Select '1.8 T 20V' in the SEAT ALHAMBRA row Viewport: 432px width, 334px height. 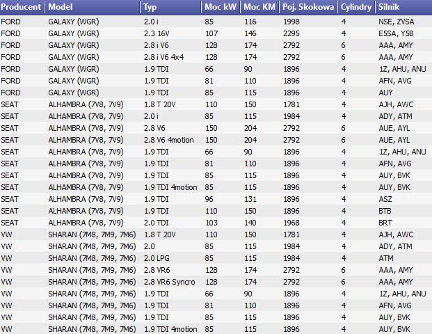159,104
